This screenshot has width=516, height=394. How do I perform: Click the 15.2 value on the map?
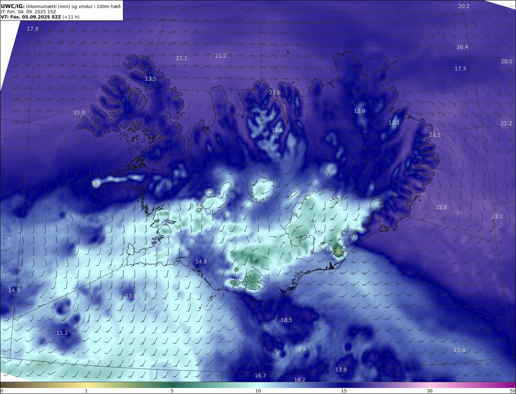pyautogui.click(x=62, y=333)
